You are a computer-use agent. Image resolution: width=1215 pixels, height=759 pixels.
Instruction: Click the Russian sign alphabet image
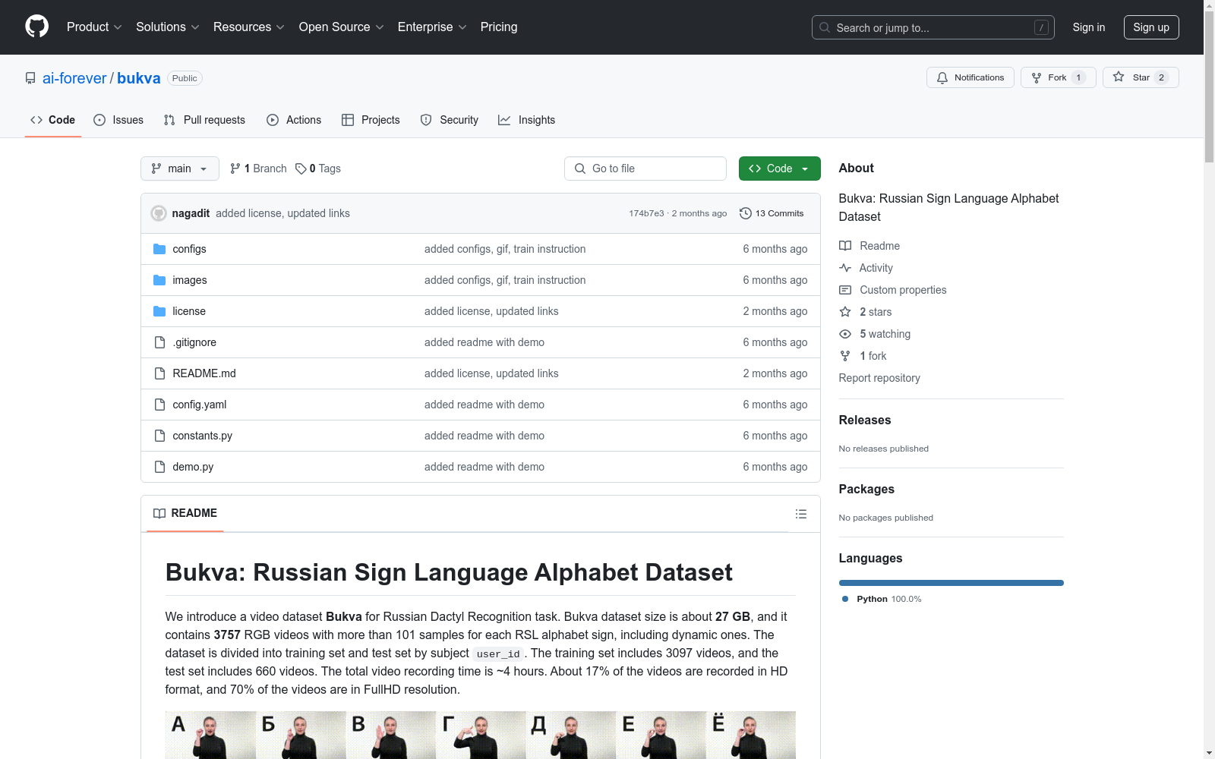(x=481, y=735)
